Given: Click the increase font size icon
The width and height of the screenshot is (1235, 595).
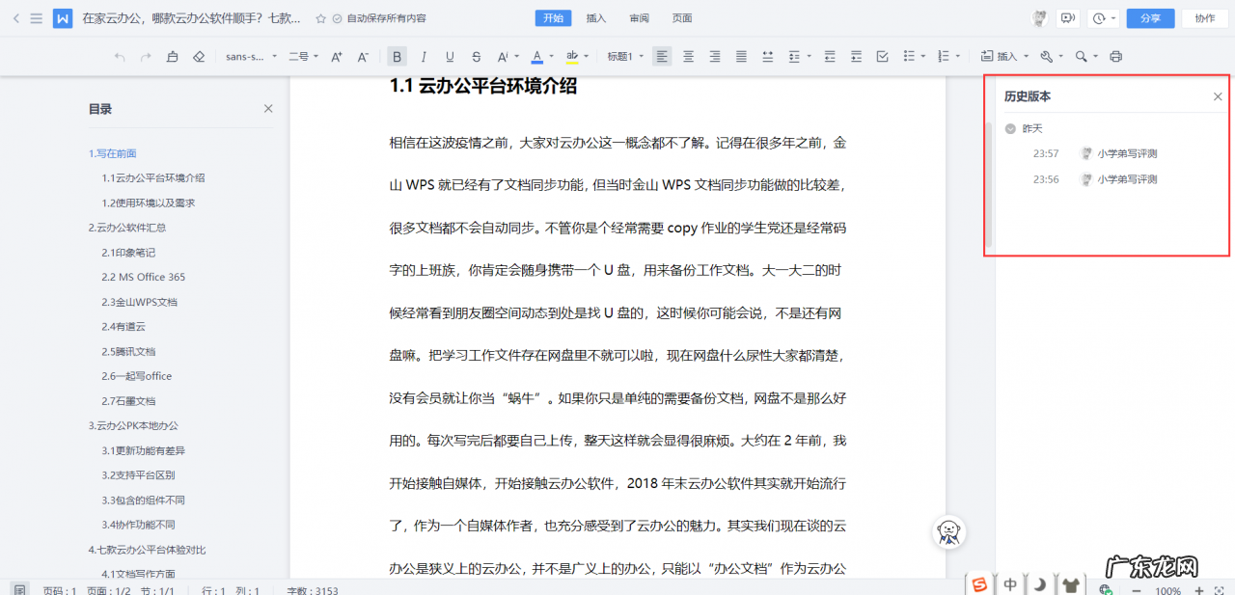Looking at the screenshot, I should point(336,56).
